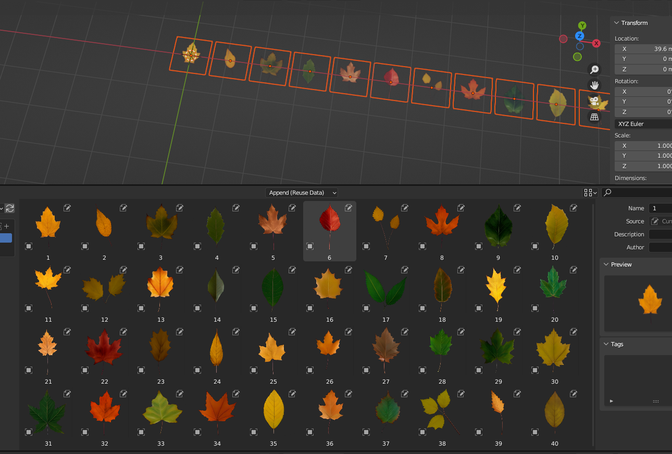Screen dimensions: 672x454
Task: Click the green Y axis on the navigation gizmo
Action: tap(582, 25)
